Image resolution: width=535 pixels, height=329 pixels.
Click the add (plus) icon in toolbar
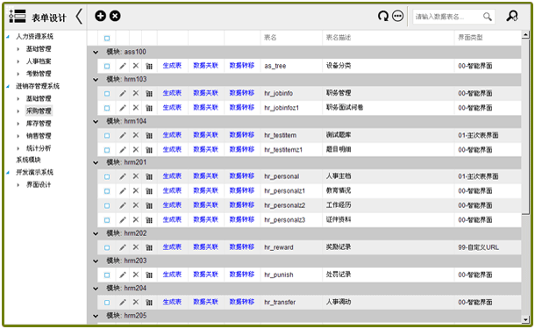pos(100,16)
